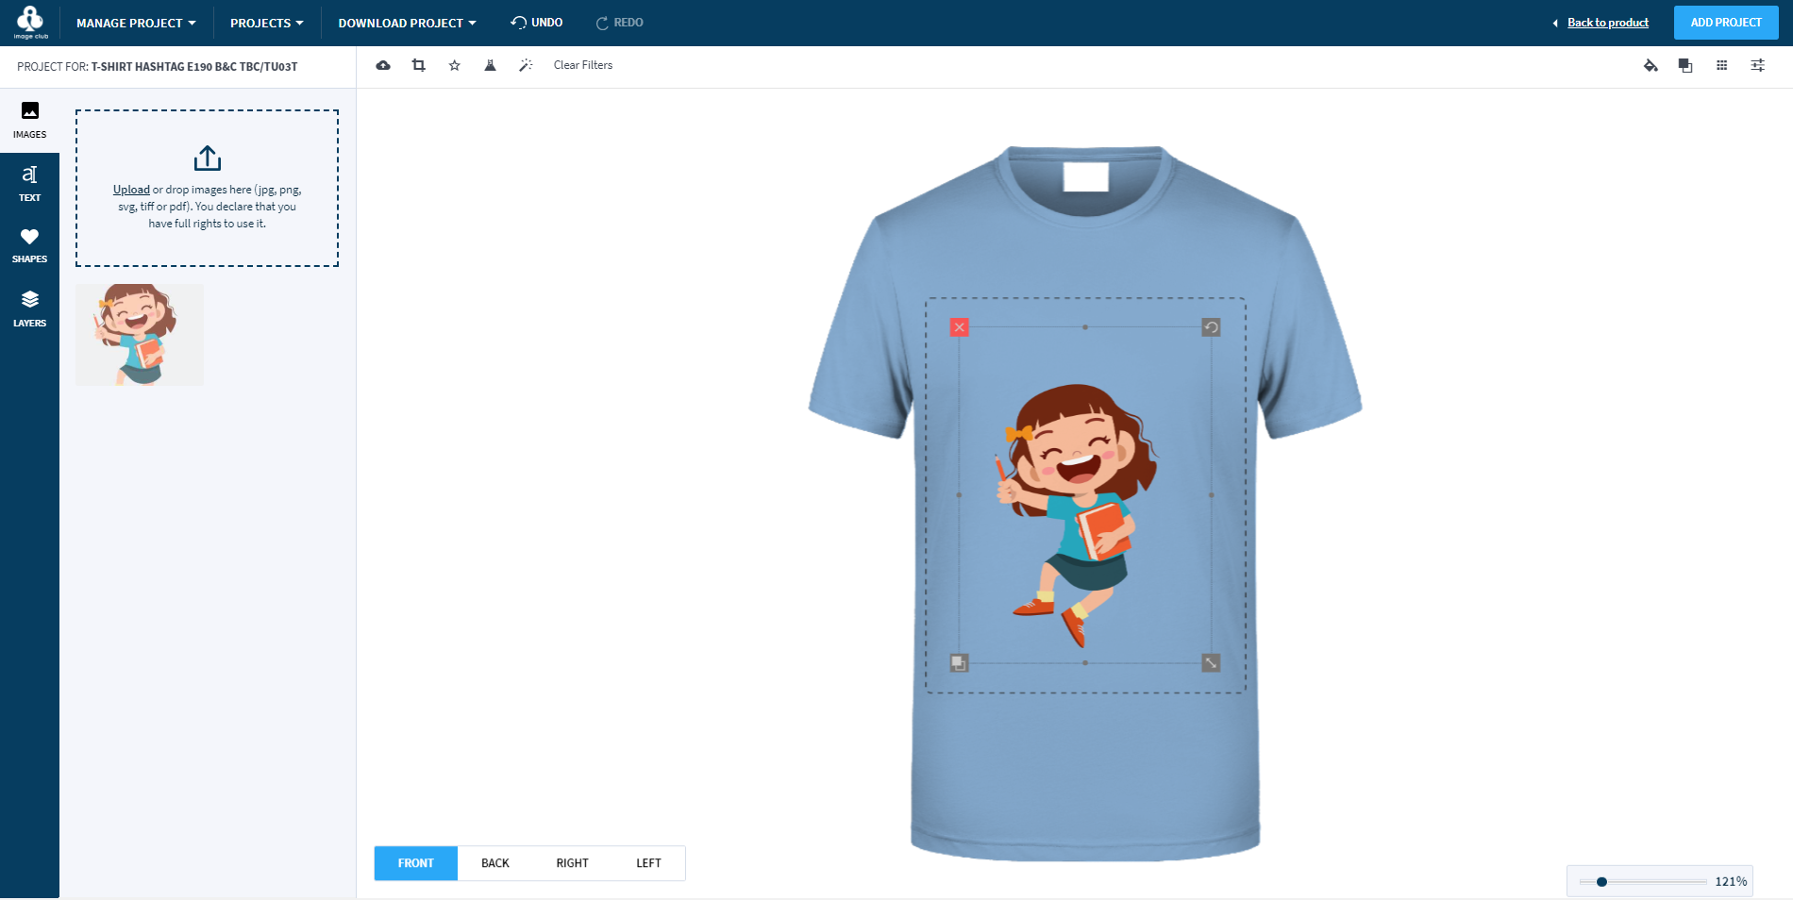Click the rotate handle on the selected image
1793x900 pixels.
(x=1211, y=327)
